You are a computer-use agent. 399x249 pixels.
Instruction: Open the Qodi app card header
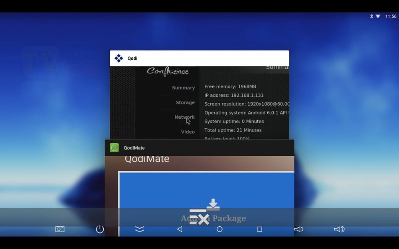coord(199,58)
